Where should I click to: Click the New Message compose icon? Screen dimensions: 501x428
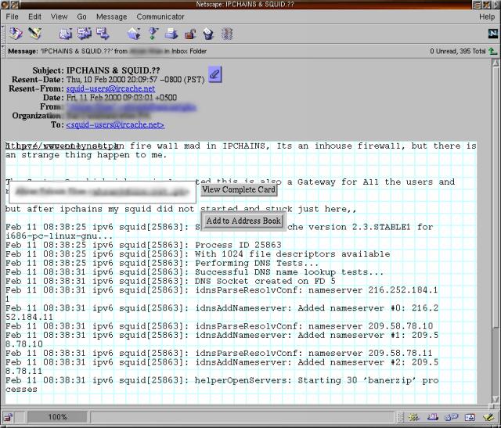(35, 34)
